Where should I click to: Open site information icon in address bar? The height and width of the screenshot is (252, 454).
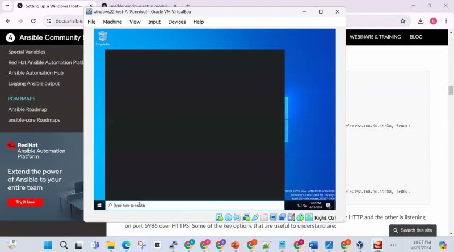pyautogui.click(x=49, y=21)
